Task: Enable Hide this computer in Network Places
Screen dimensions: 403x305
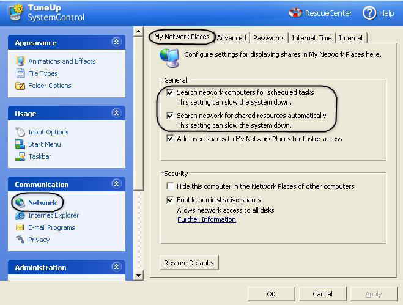Action: [170, 186]
